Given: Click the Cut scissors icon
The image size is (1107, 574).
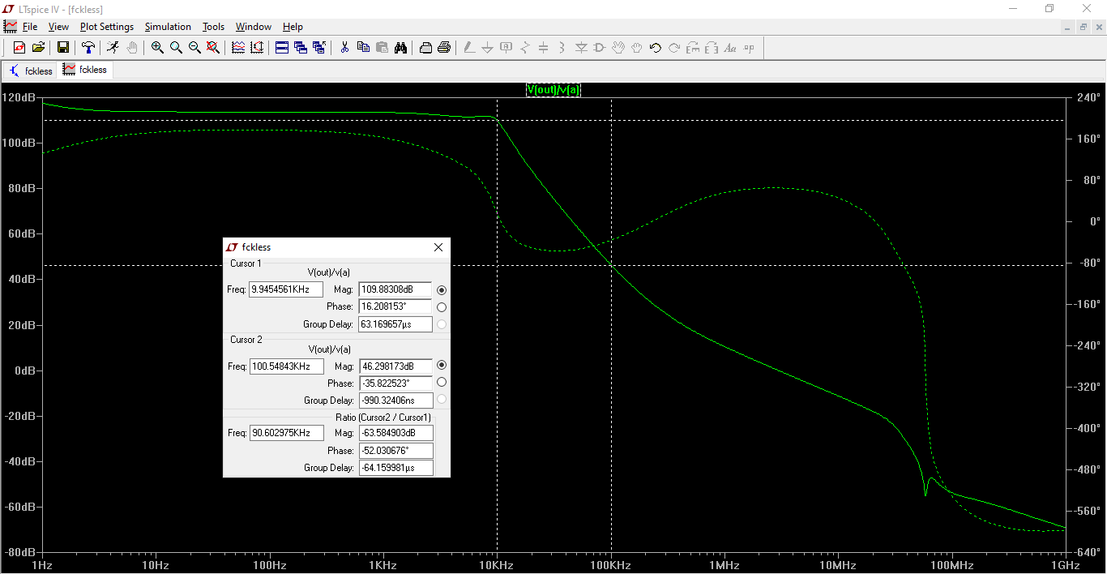Looking at the screenshot, I should pyautogui.click(x=344, y=48).
